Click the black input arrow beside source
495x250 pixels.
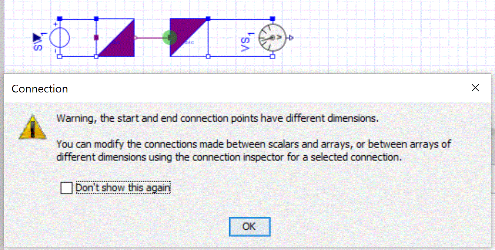pyautogui.click(x=37, y=37)
